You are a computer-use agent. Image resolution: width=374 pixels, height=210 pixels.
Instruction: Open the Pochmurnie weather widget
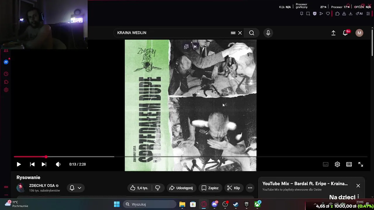pos(17,204)
